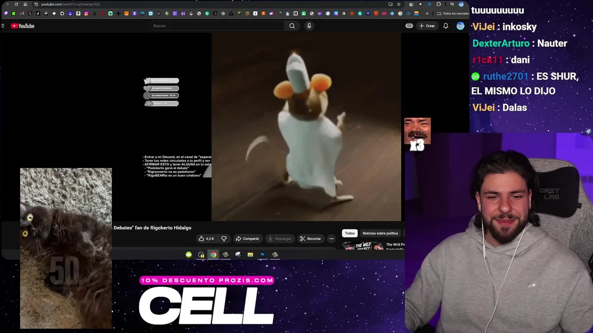Click the browser forward arrow
Image resolution: width=593 pixels, height=333 pixels.
(x=7, y=4)
